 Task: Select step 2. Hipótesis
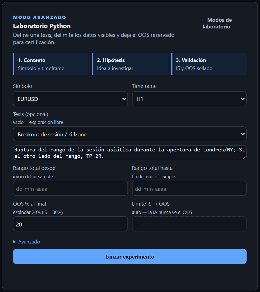point(130,64)
